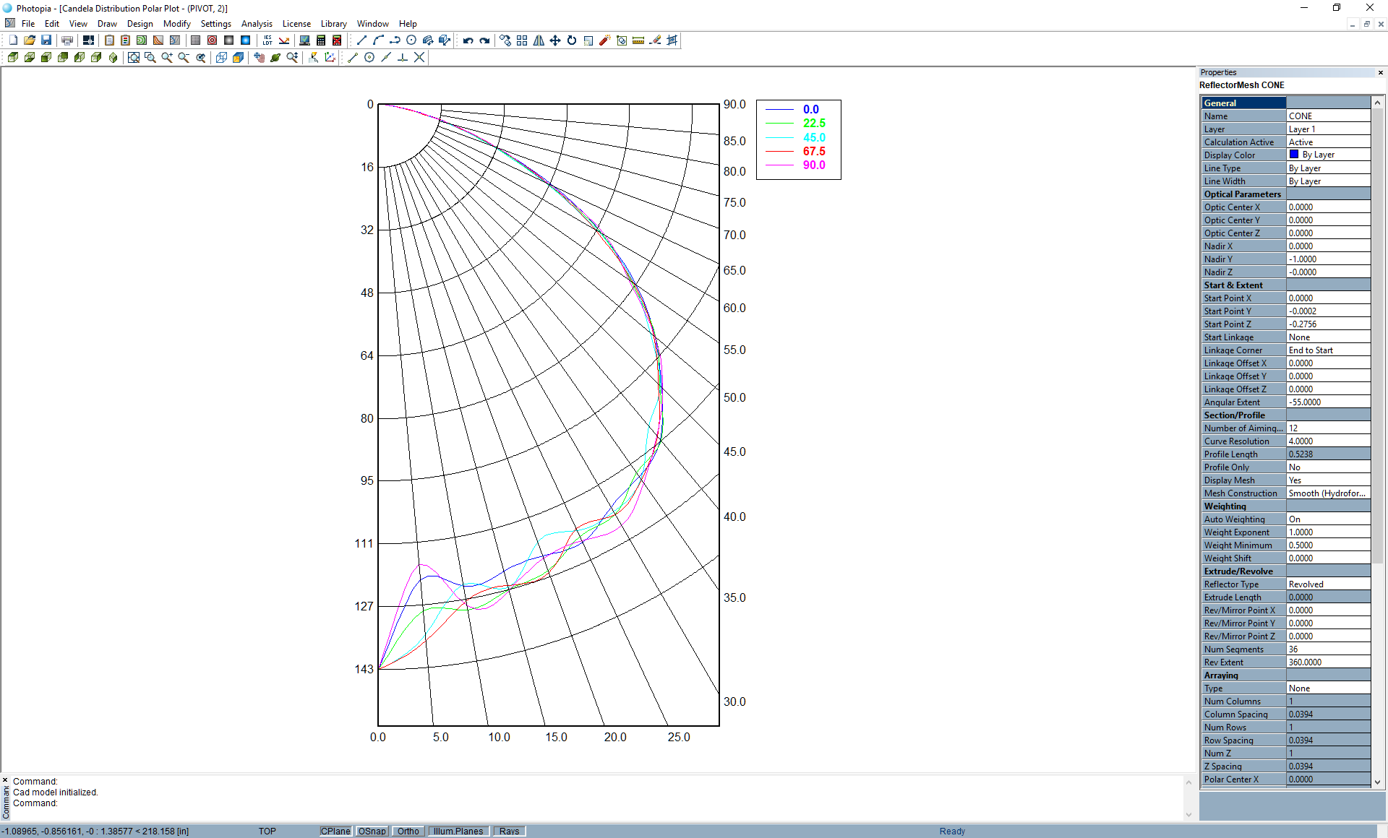Toggle the center snap circle icon

(369, 57)
